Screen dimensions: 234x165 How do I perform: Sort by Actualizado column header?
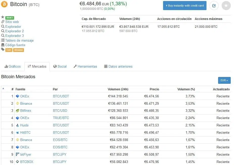pos(221,89)
